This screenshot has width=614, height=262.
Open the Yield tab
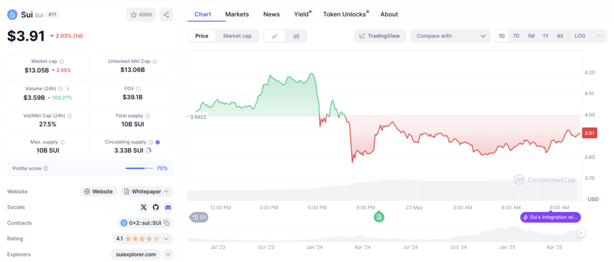click(x=302, y=14)
